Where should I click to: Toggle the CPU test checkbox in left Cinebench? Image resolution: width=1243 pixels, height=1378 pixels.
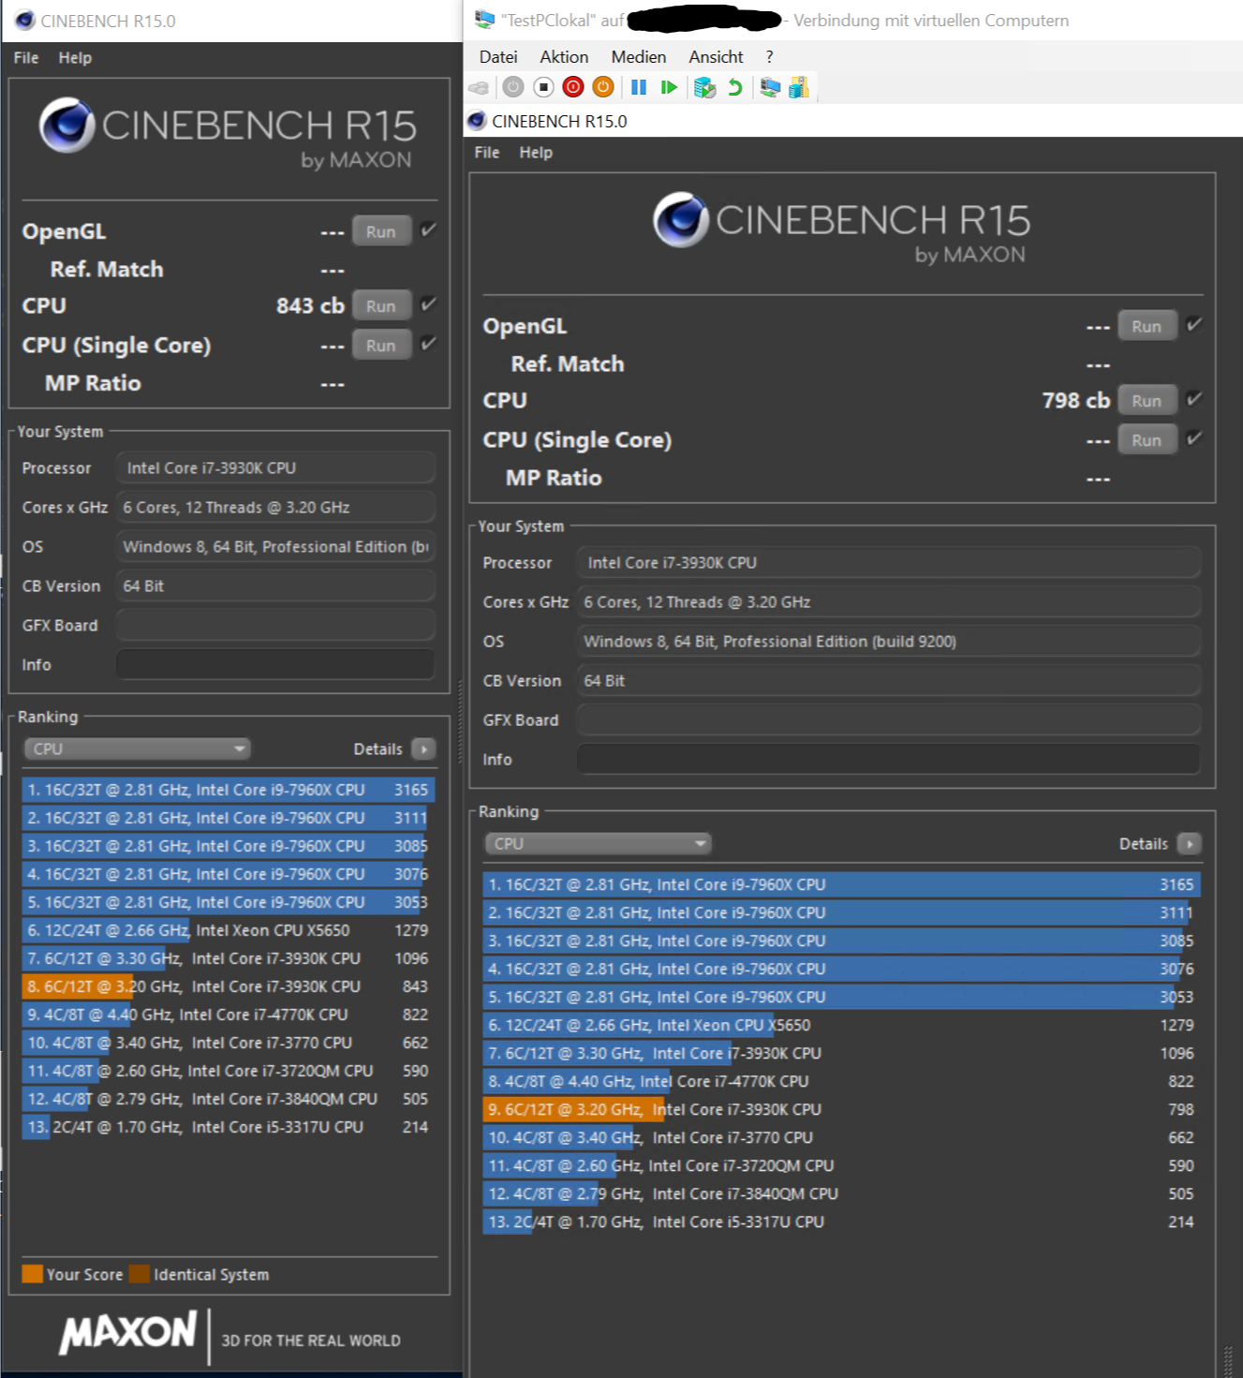(428, 304)
